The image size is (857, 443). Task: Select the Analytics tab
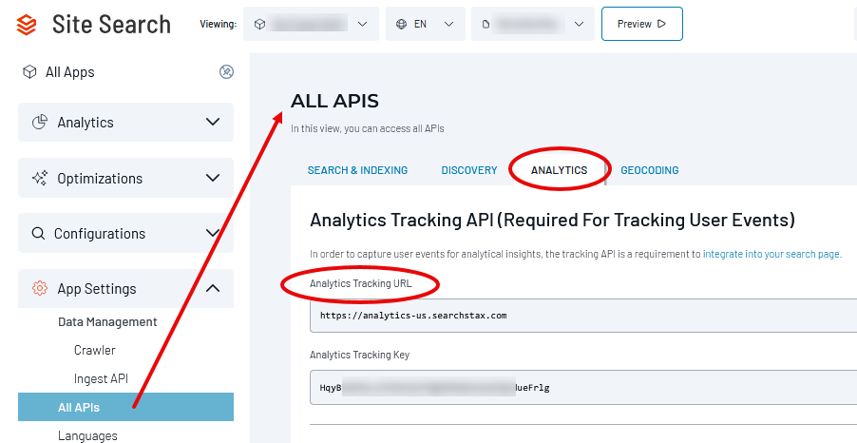[x=559, y=170]
